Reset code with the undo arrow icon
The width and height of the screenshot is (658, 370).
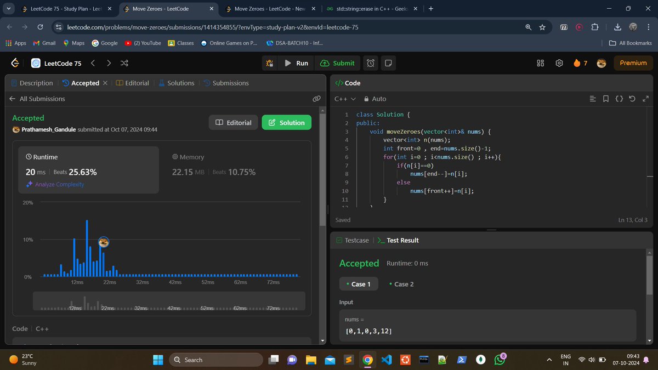[x=632, y=99]
